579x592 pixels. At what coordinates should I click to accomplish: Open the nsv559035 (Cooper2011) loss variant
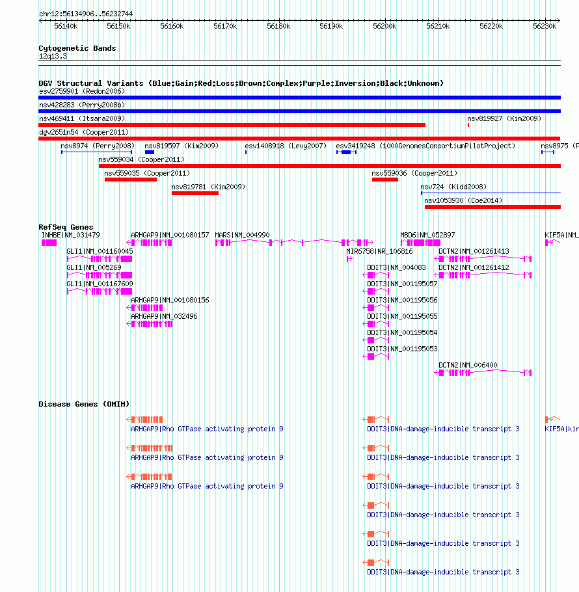click(131, 180)
